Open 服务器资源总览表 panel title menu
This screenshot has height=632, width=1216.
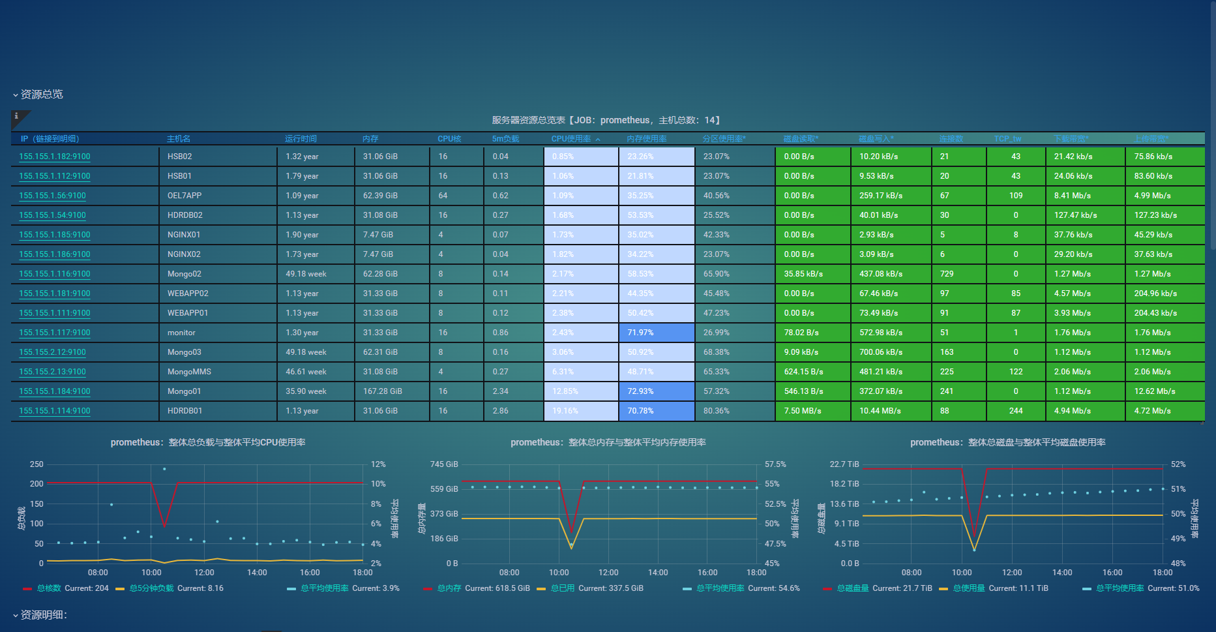pyautogui.click(x=607, y=120)
